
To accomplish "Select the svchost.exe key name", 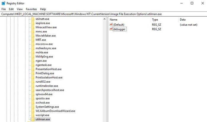I will pyautogui.click(x=43, y=102).
